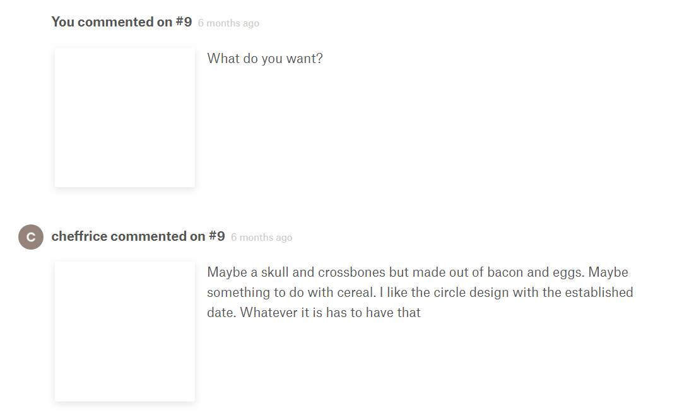The width and height of the screenshot is (677, 416).
Task: Click "6 months ago" beside "You commented"
Action: pyautogui.click(x=228, y=23)
